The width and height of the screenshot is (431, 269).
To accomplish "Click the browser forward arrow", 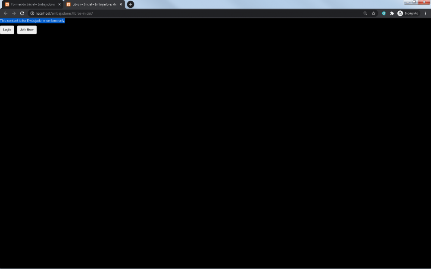I will pos(14,13).
